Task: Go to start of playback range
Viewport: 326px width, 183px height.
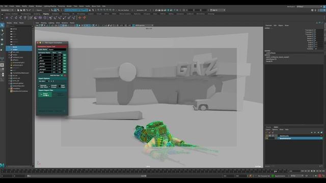Action: click(x=303, y=171)
